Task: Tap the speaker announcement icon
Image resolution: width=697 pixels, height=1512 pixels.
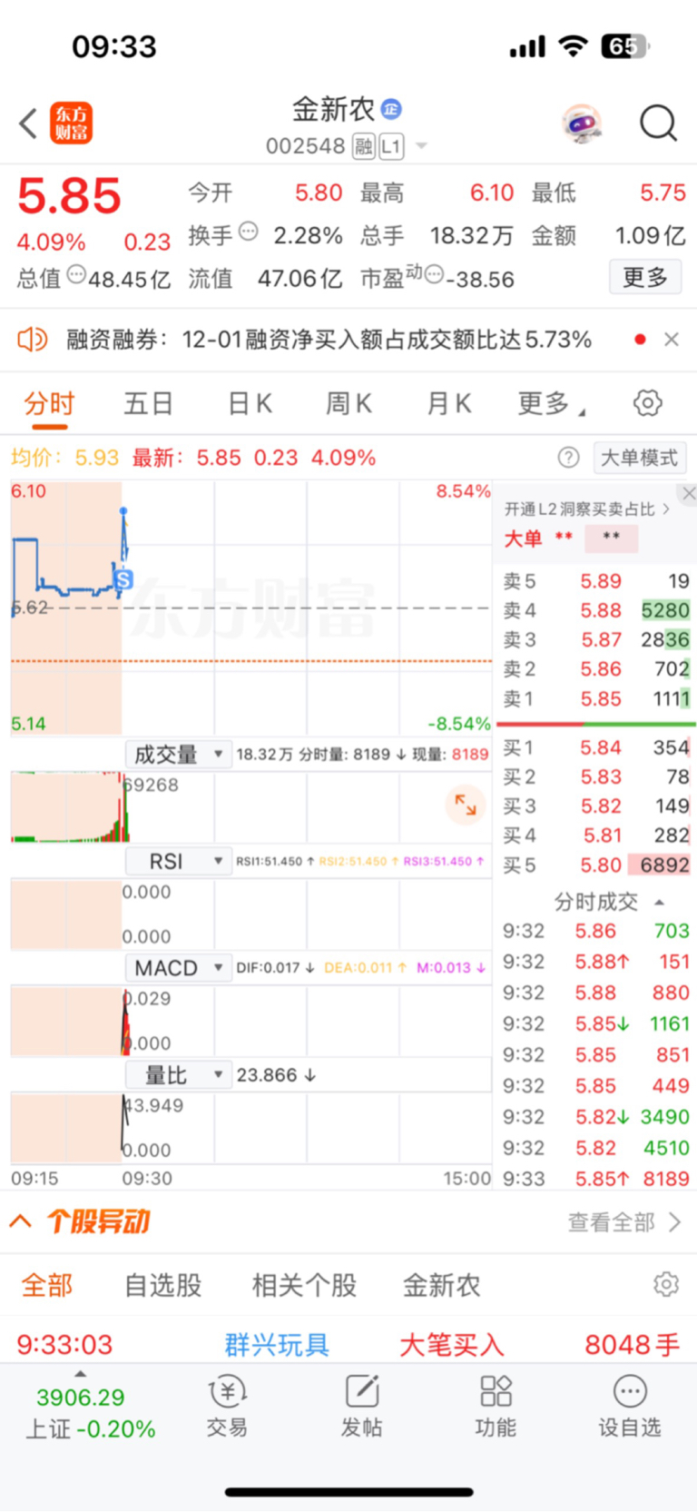Action: [x=32, y=340]
